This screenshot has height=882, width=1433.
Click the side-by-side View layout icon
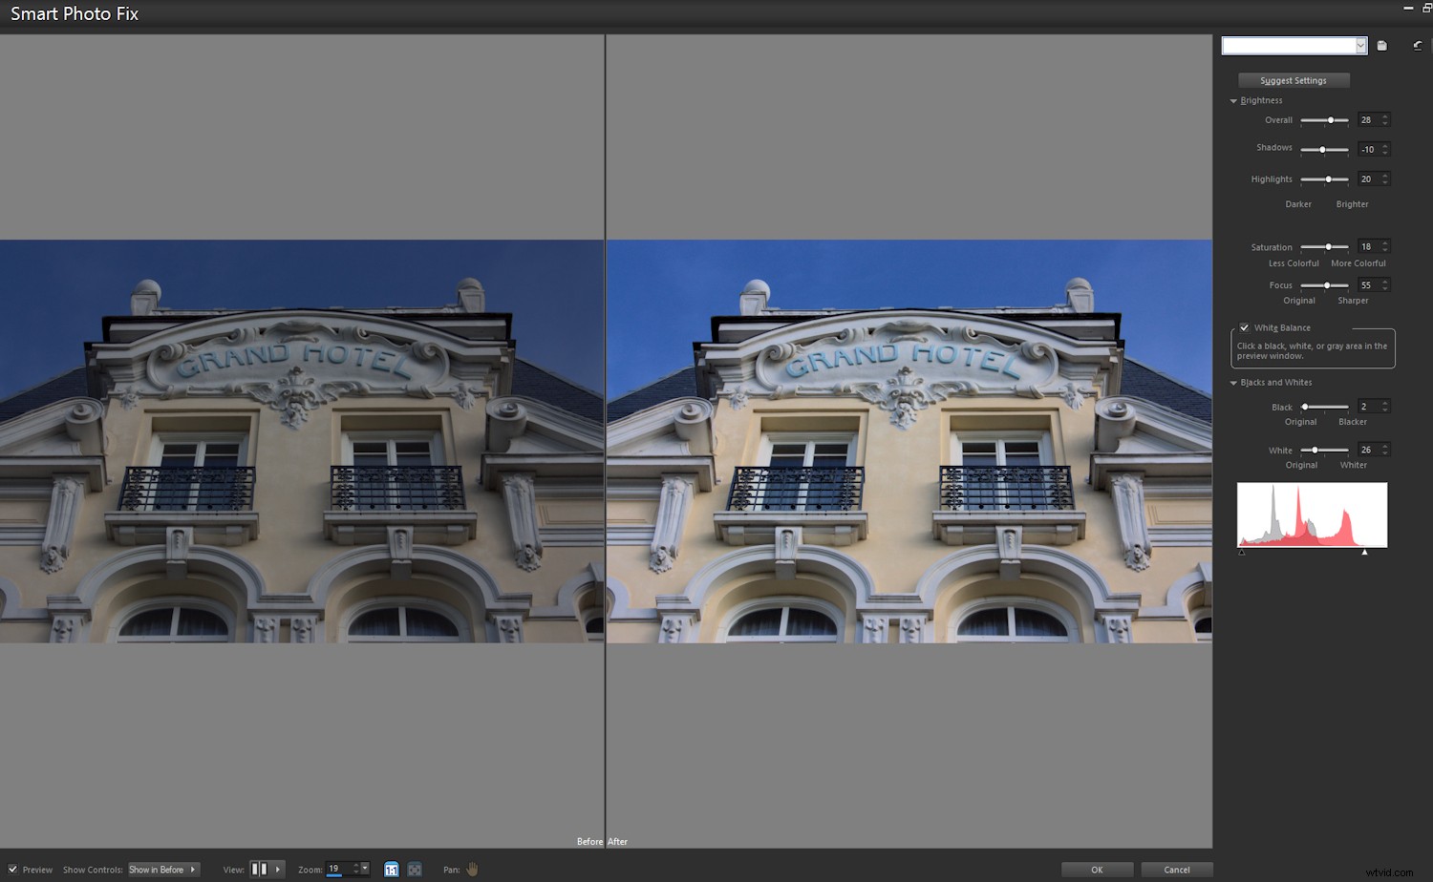coord(260,869)
